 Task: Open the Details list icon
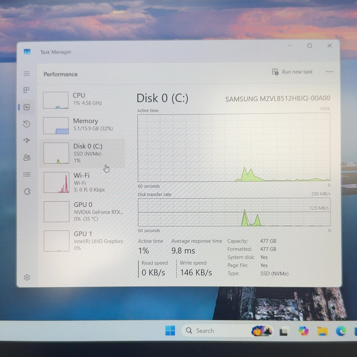click(27, 175)
